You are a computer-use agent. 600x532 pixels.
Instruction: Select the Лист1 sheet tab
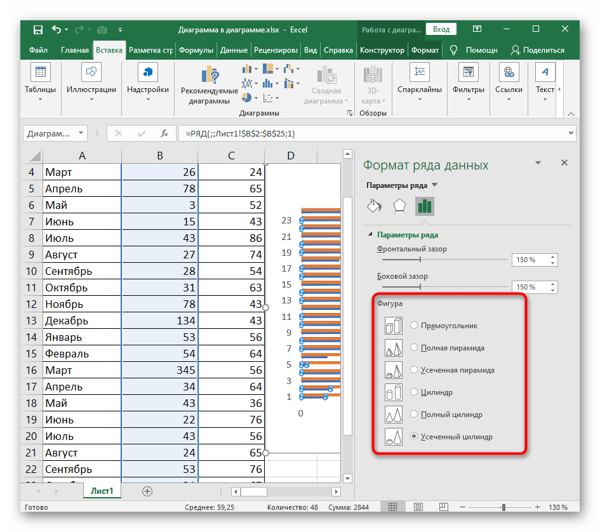click(102, 491)
